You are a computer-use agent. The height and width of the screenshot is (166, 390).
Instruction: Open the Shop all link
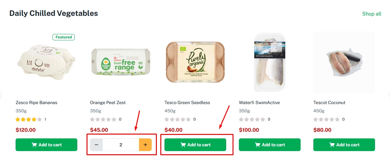click(372, 14)
